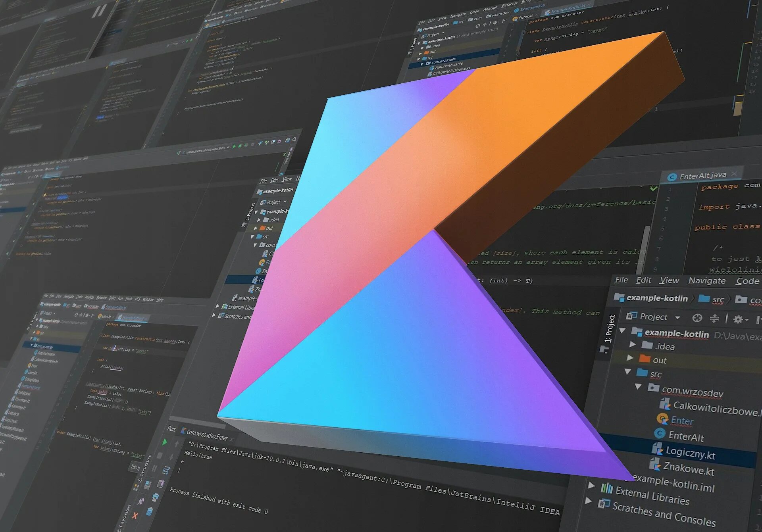Toggle soft-wrap in the Run console
This screenshot has width=762, height=532.
[166, 471]
